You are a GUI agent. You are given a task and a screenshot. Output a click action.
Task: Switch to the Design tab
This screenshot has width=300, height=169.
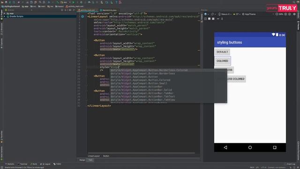(x=82, y=160)
